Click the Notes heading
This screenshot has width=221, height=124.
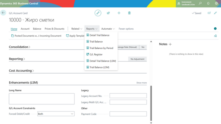click(163, 44)
